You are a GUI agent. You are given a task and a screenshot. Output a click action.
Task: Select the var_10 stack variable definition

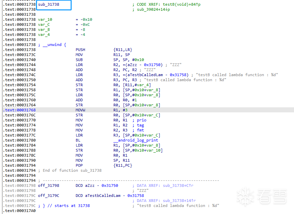(x=45, y=19)
